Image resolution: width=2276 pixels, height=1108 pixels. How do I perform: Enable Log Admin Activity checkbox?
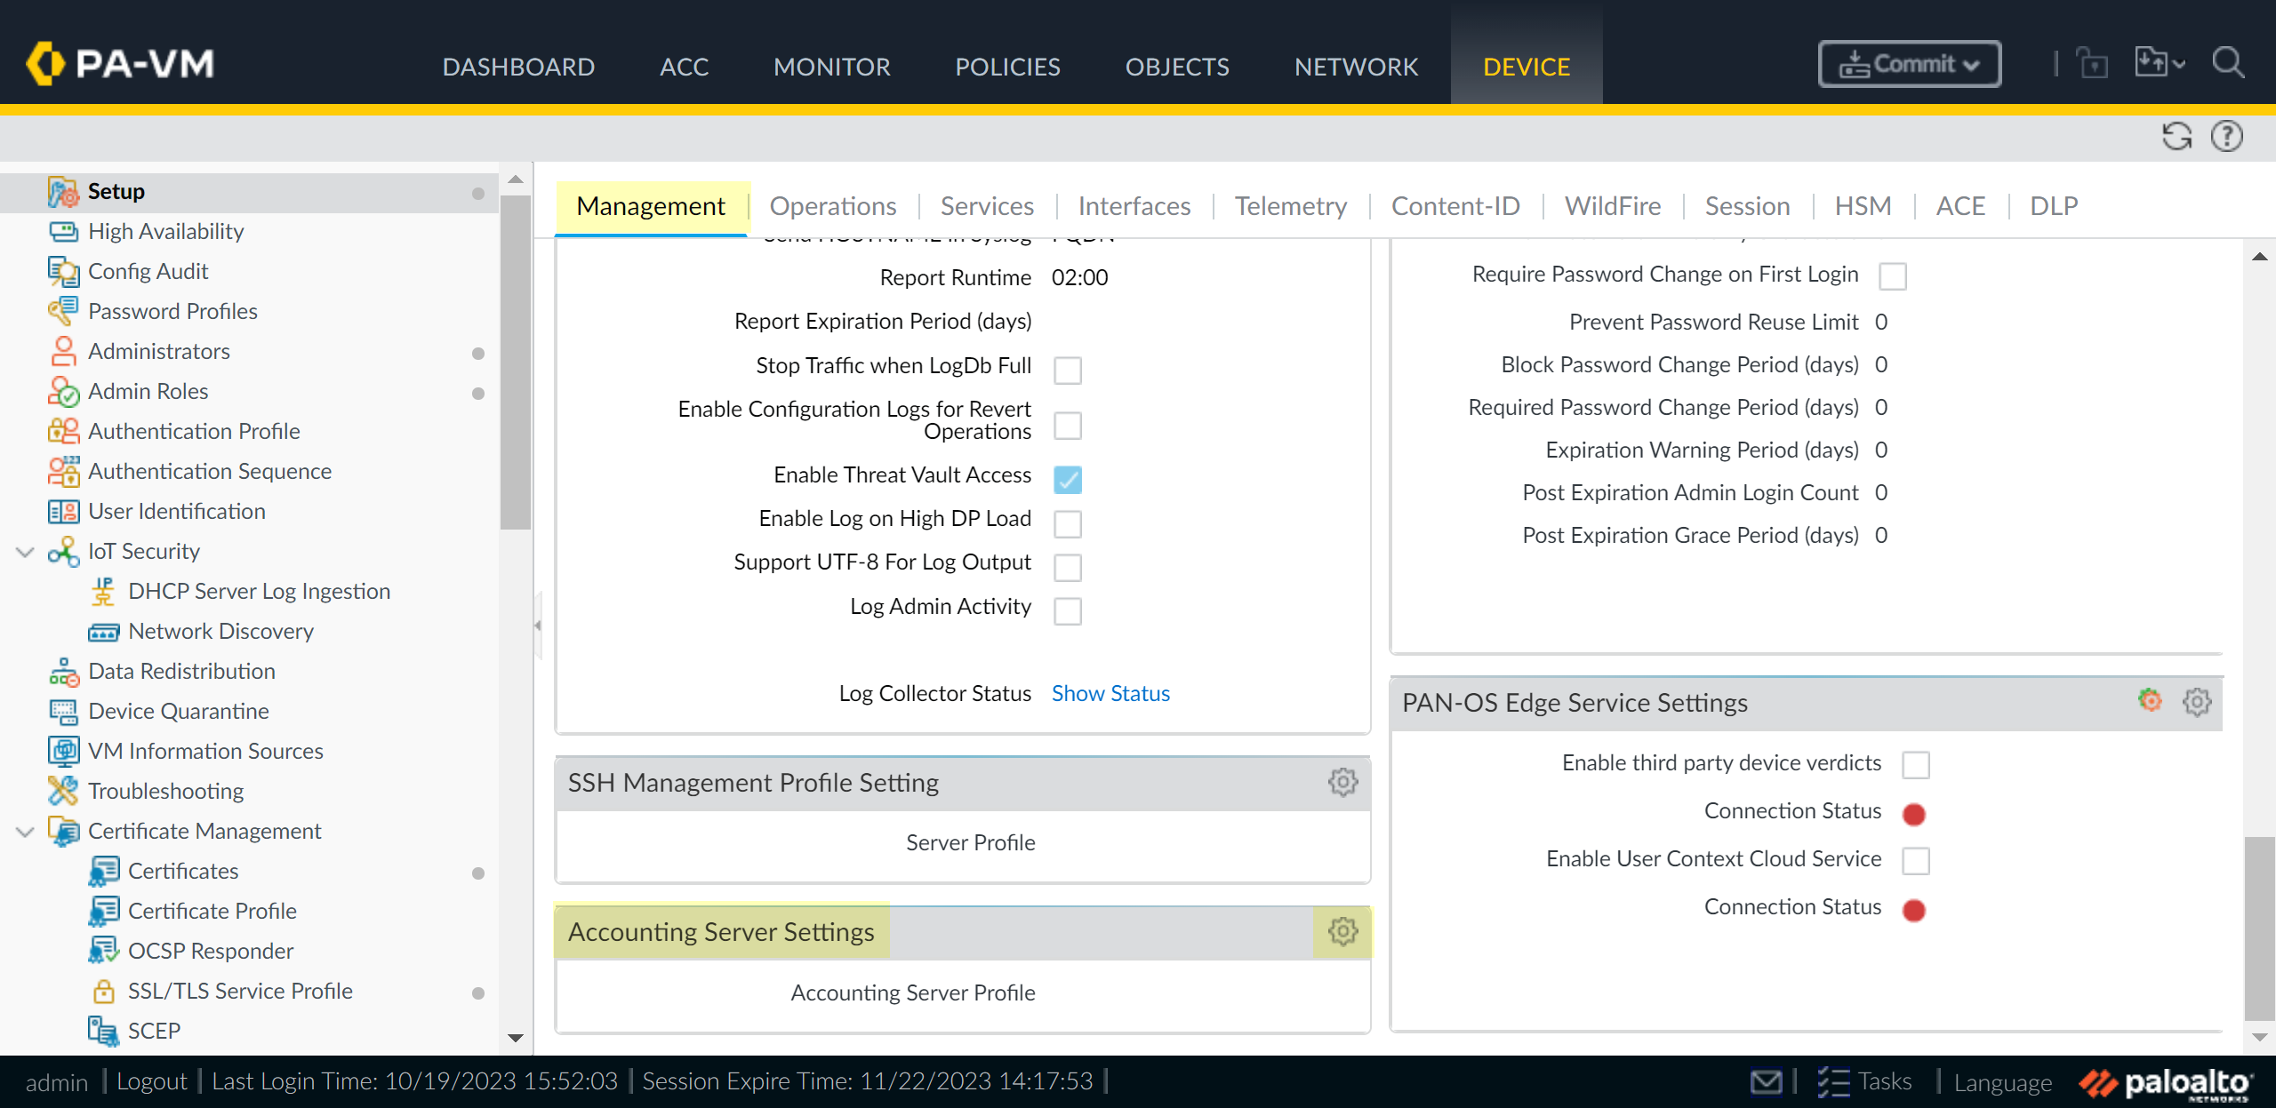[1068, 611]
